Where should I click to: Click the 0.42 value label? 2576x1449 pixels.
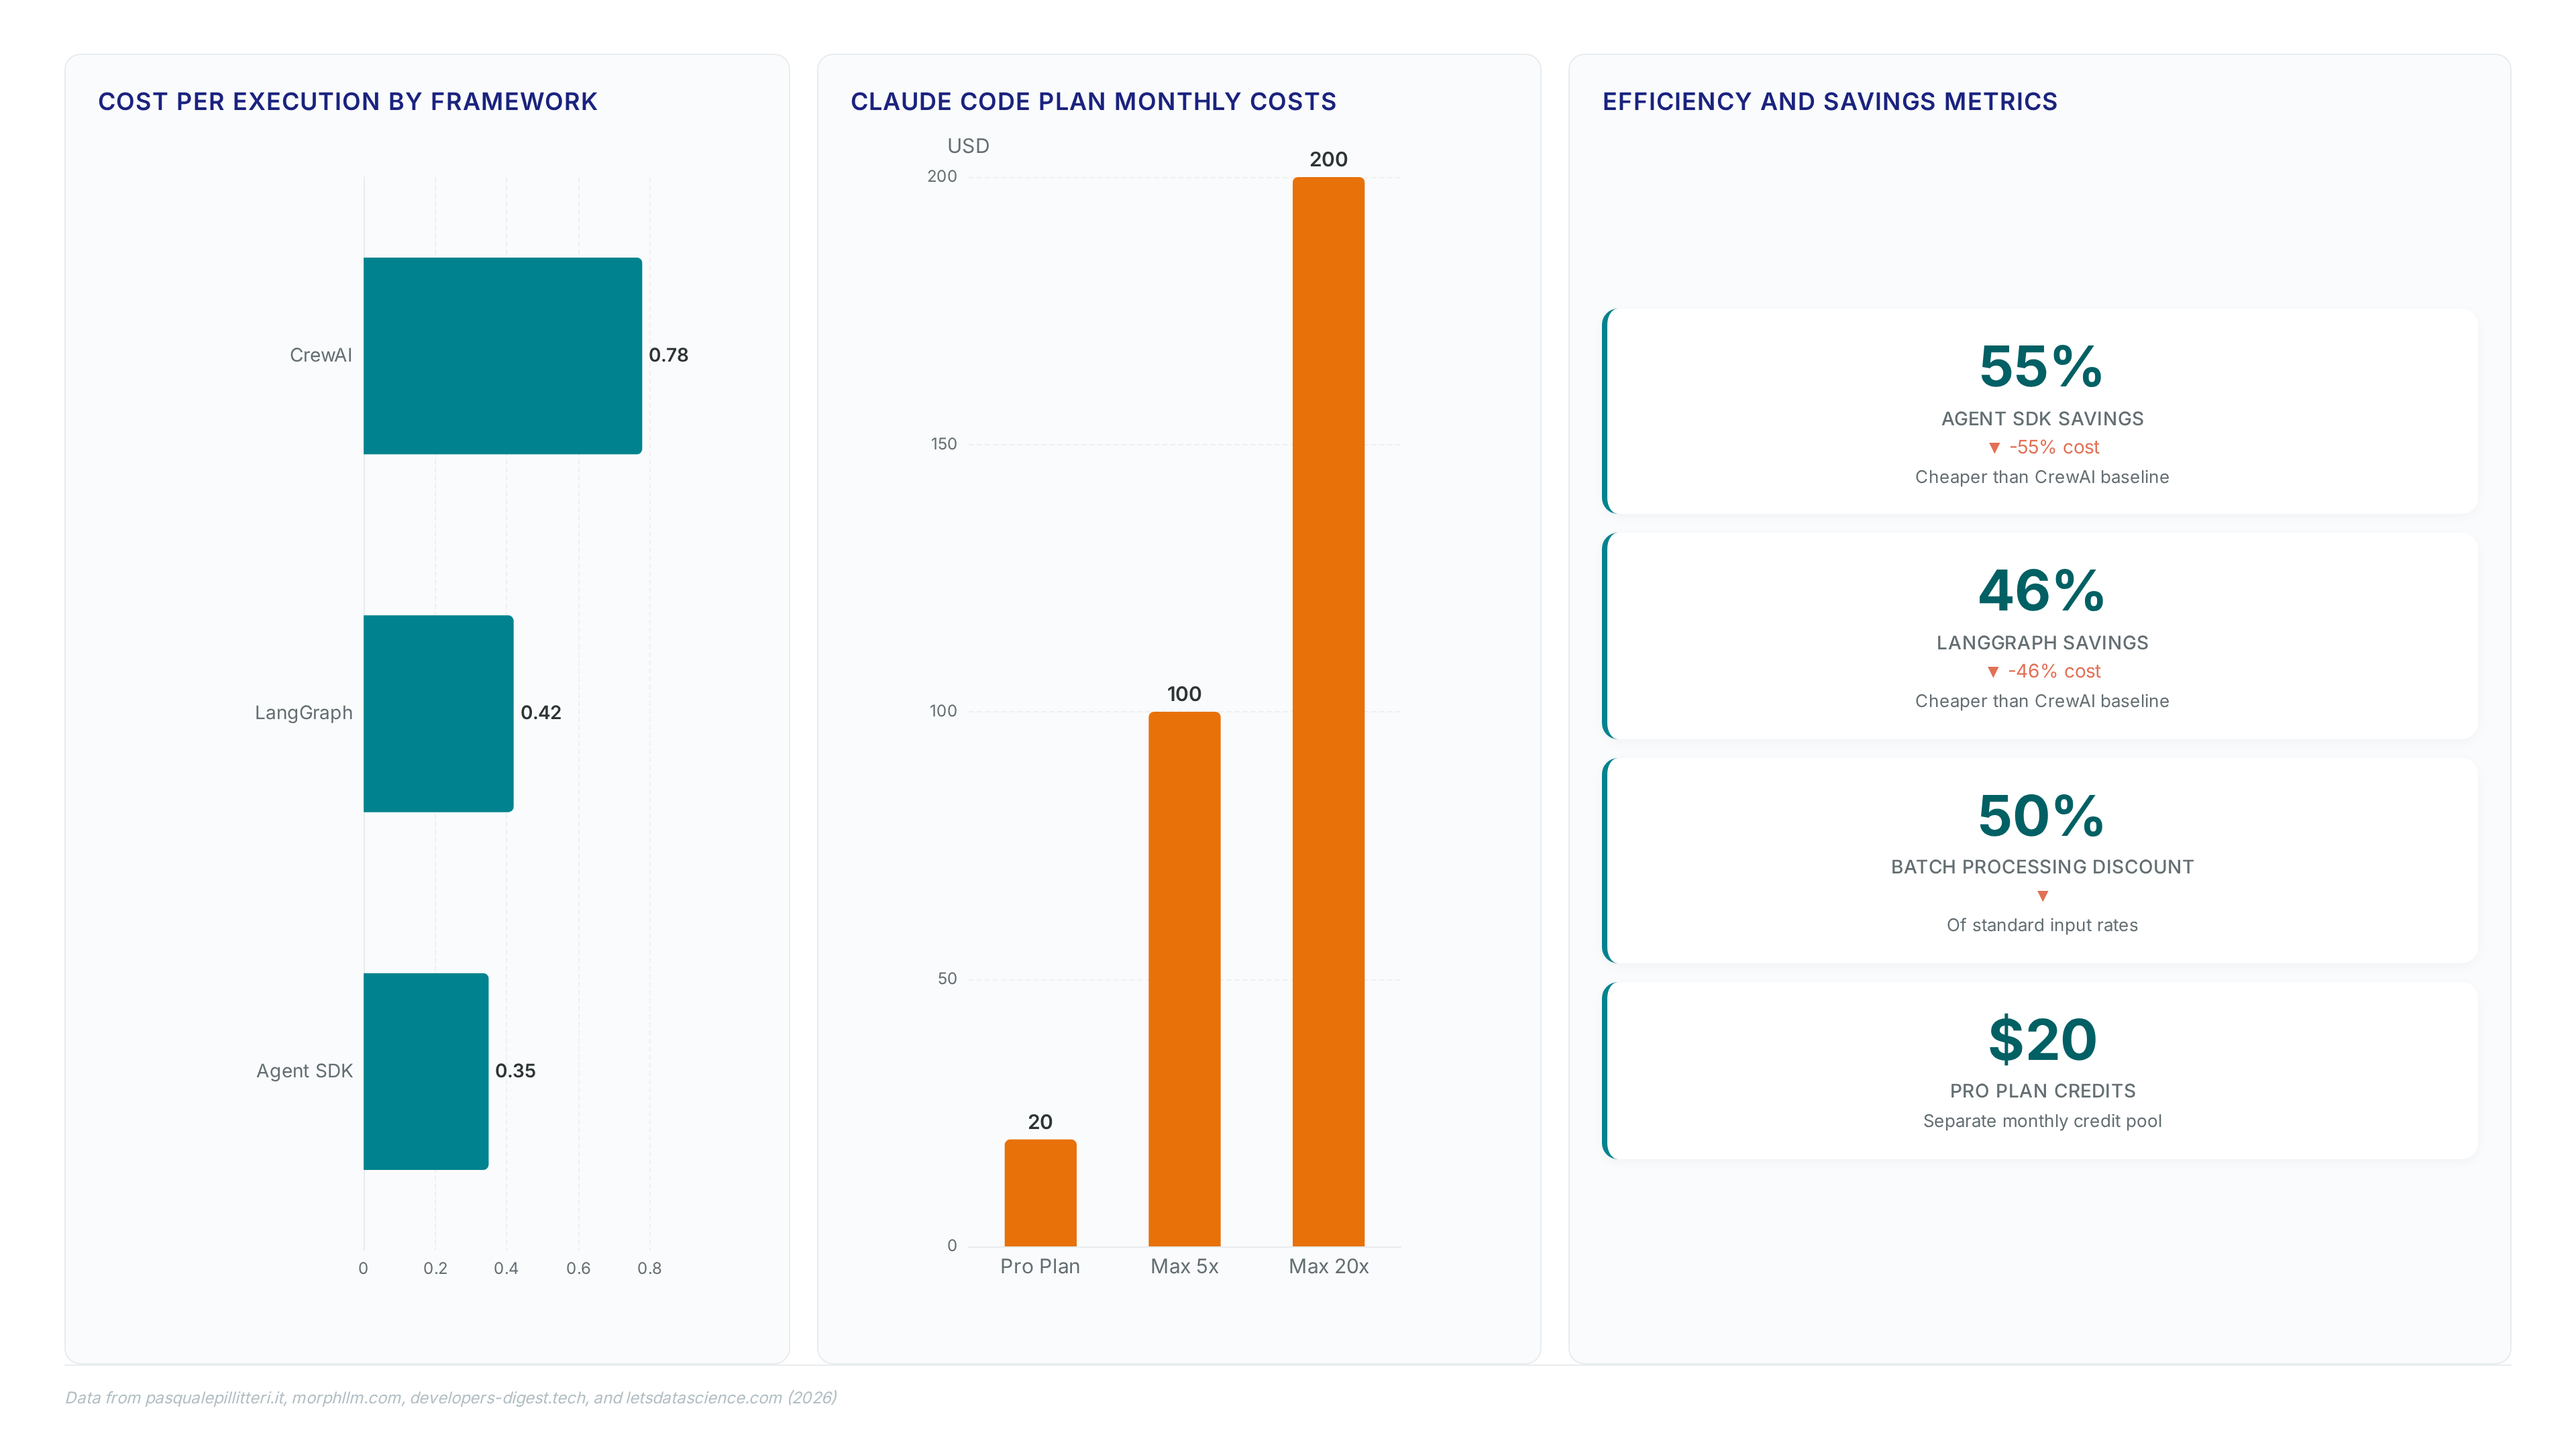pos(541,713)
